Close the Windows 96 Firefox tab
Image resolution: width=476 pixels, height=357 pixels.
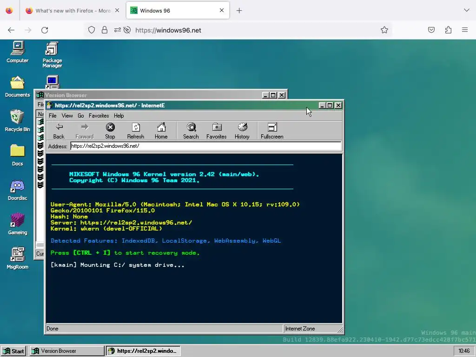click(x=222, y=10)
